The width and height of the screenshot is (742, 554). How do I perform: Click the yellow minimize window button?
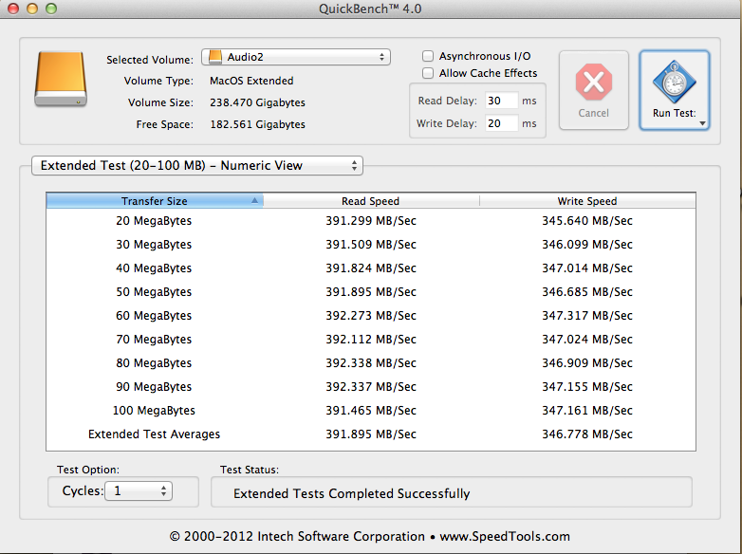(32, 9)
